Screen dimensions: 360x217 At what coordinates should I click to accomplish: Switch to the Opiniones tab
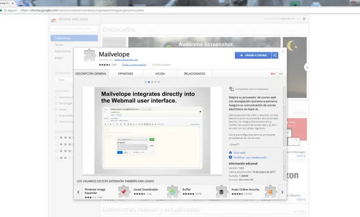click(126, 74)
